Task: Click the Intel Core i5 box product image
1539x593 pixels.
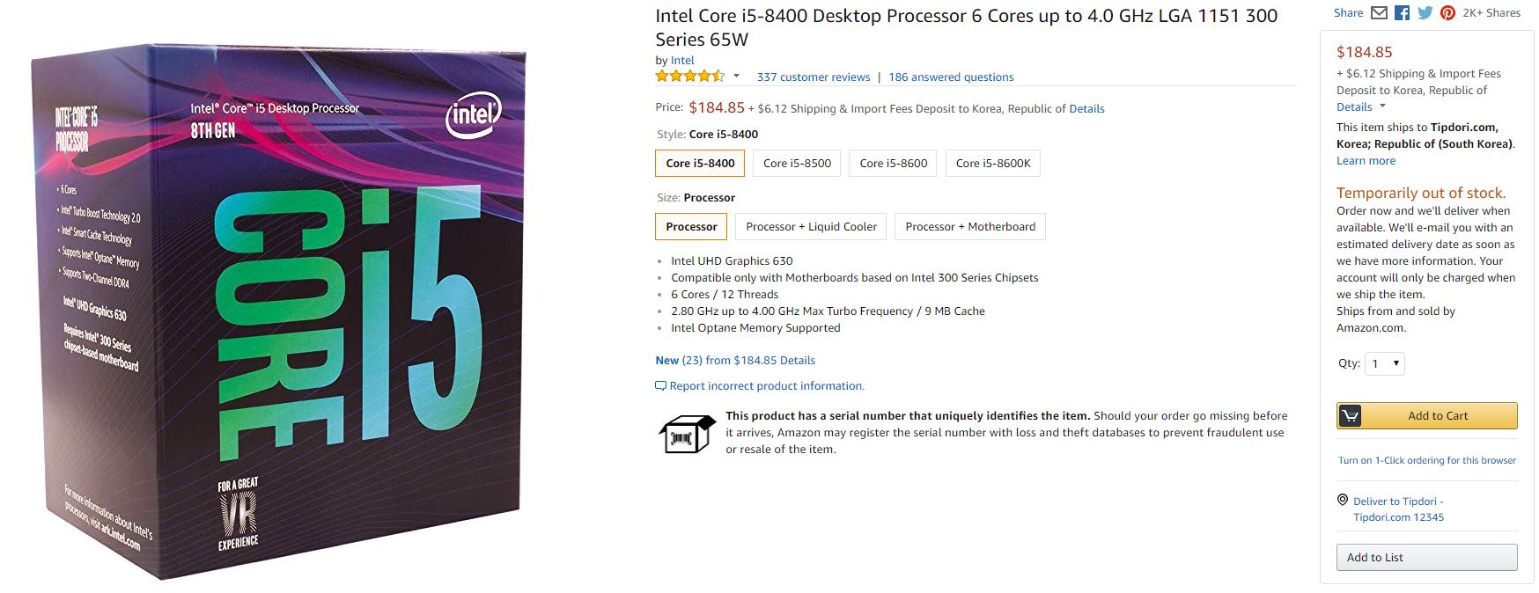Action: (x=279, y=312)
